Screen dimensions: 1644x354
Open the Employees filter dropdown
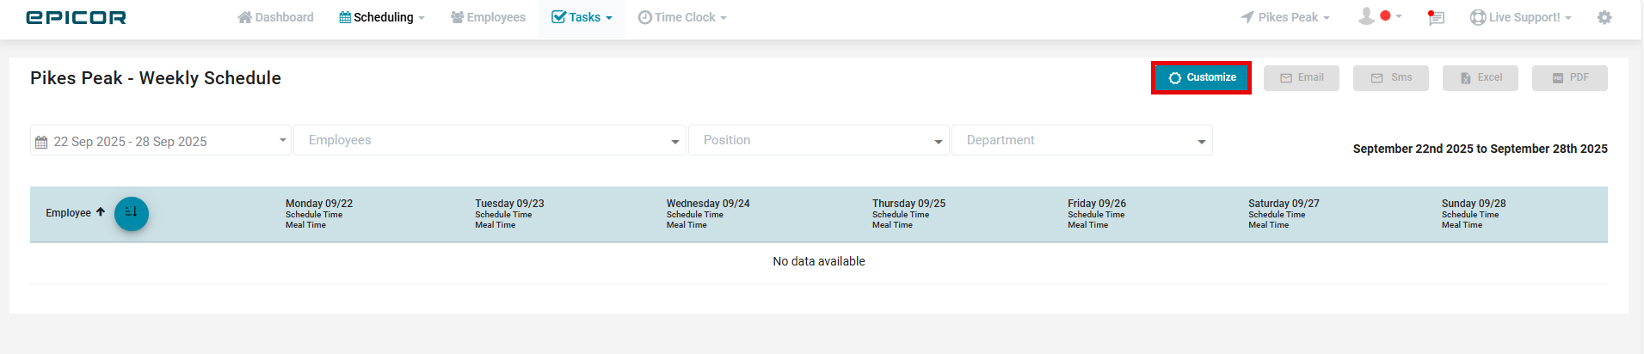pos(490,140)
